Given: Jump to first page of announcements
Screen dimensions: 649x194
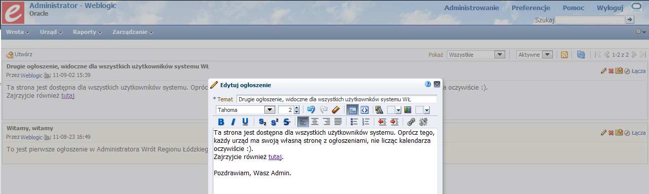Looking at the screenshot, I should [x=597, y=55].
